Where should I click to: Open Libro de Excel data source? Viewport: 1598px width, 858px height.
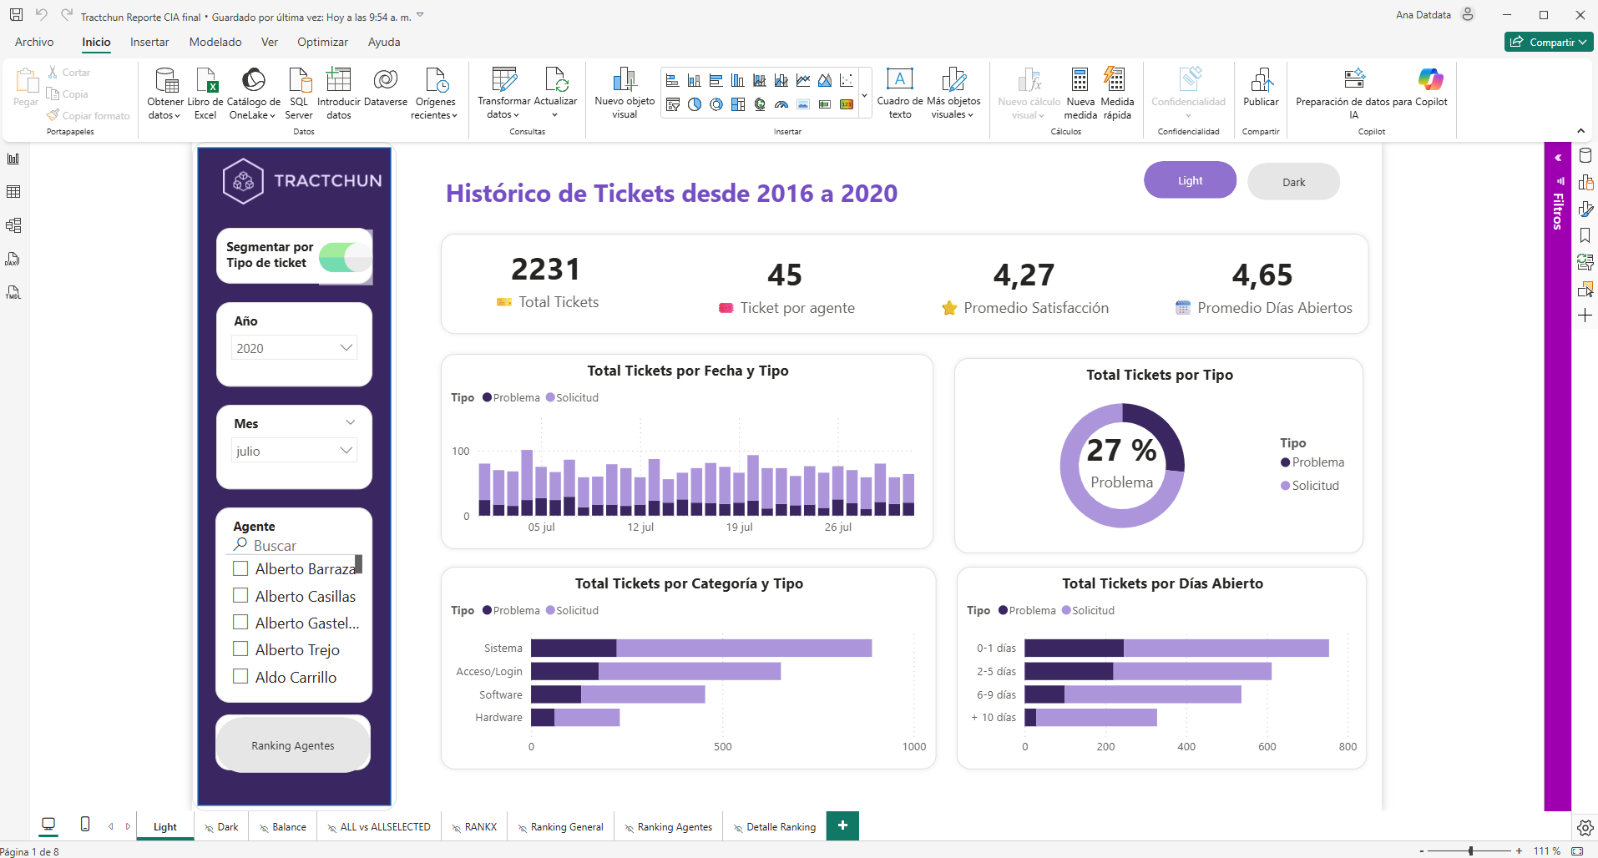pos(205,93)
